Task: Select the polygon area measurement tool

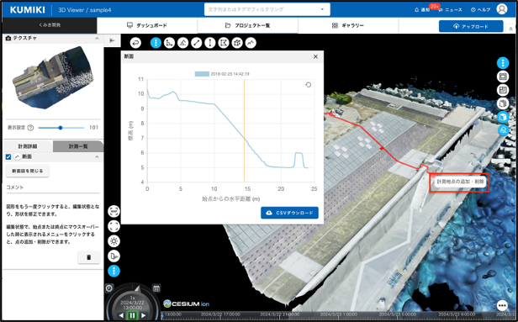Action: pos(224,43)
